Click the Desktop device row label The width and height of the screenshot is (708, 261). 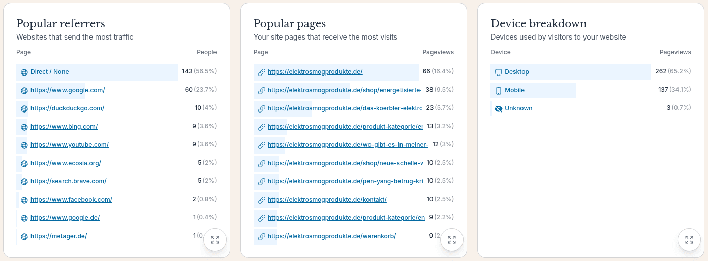(x=516, y=72)
